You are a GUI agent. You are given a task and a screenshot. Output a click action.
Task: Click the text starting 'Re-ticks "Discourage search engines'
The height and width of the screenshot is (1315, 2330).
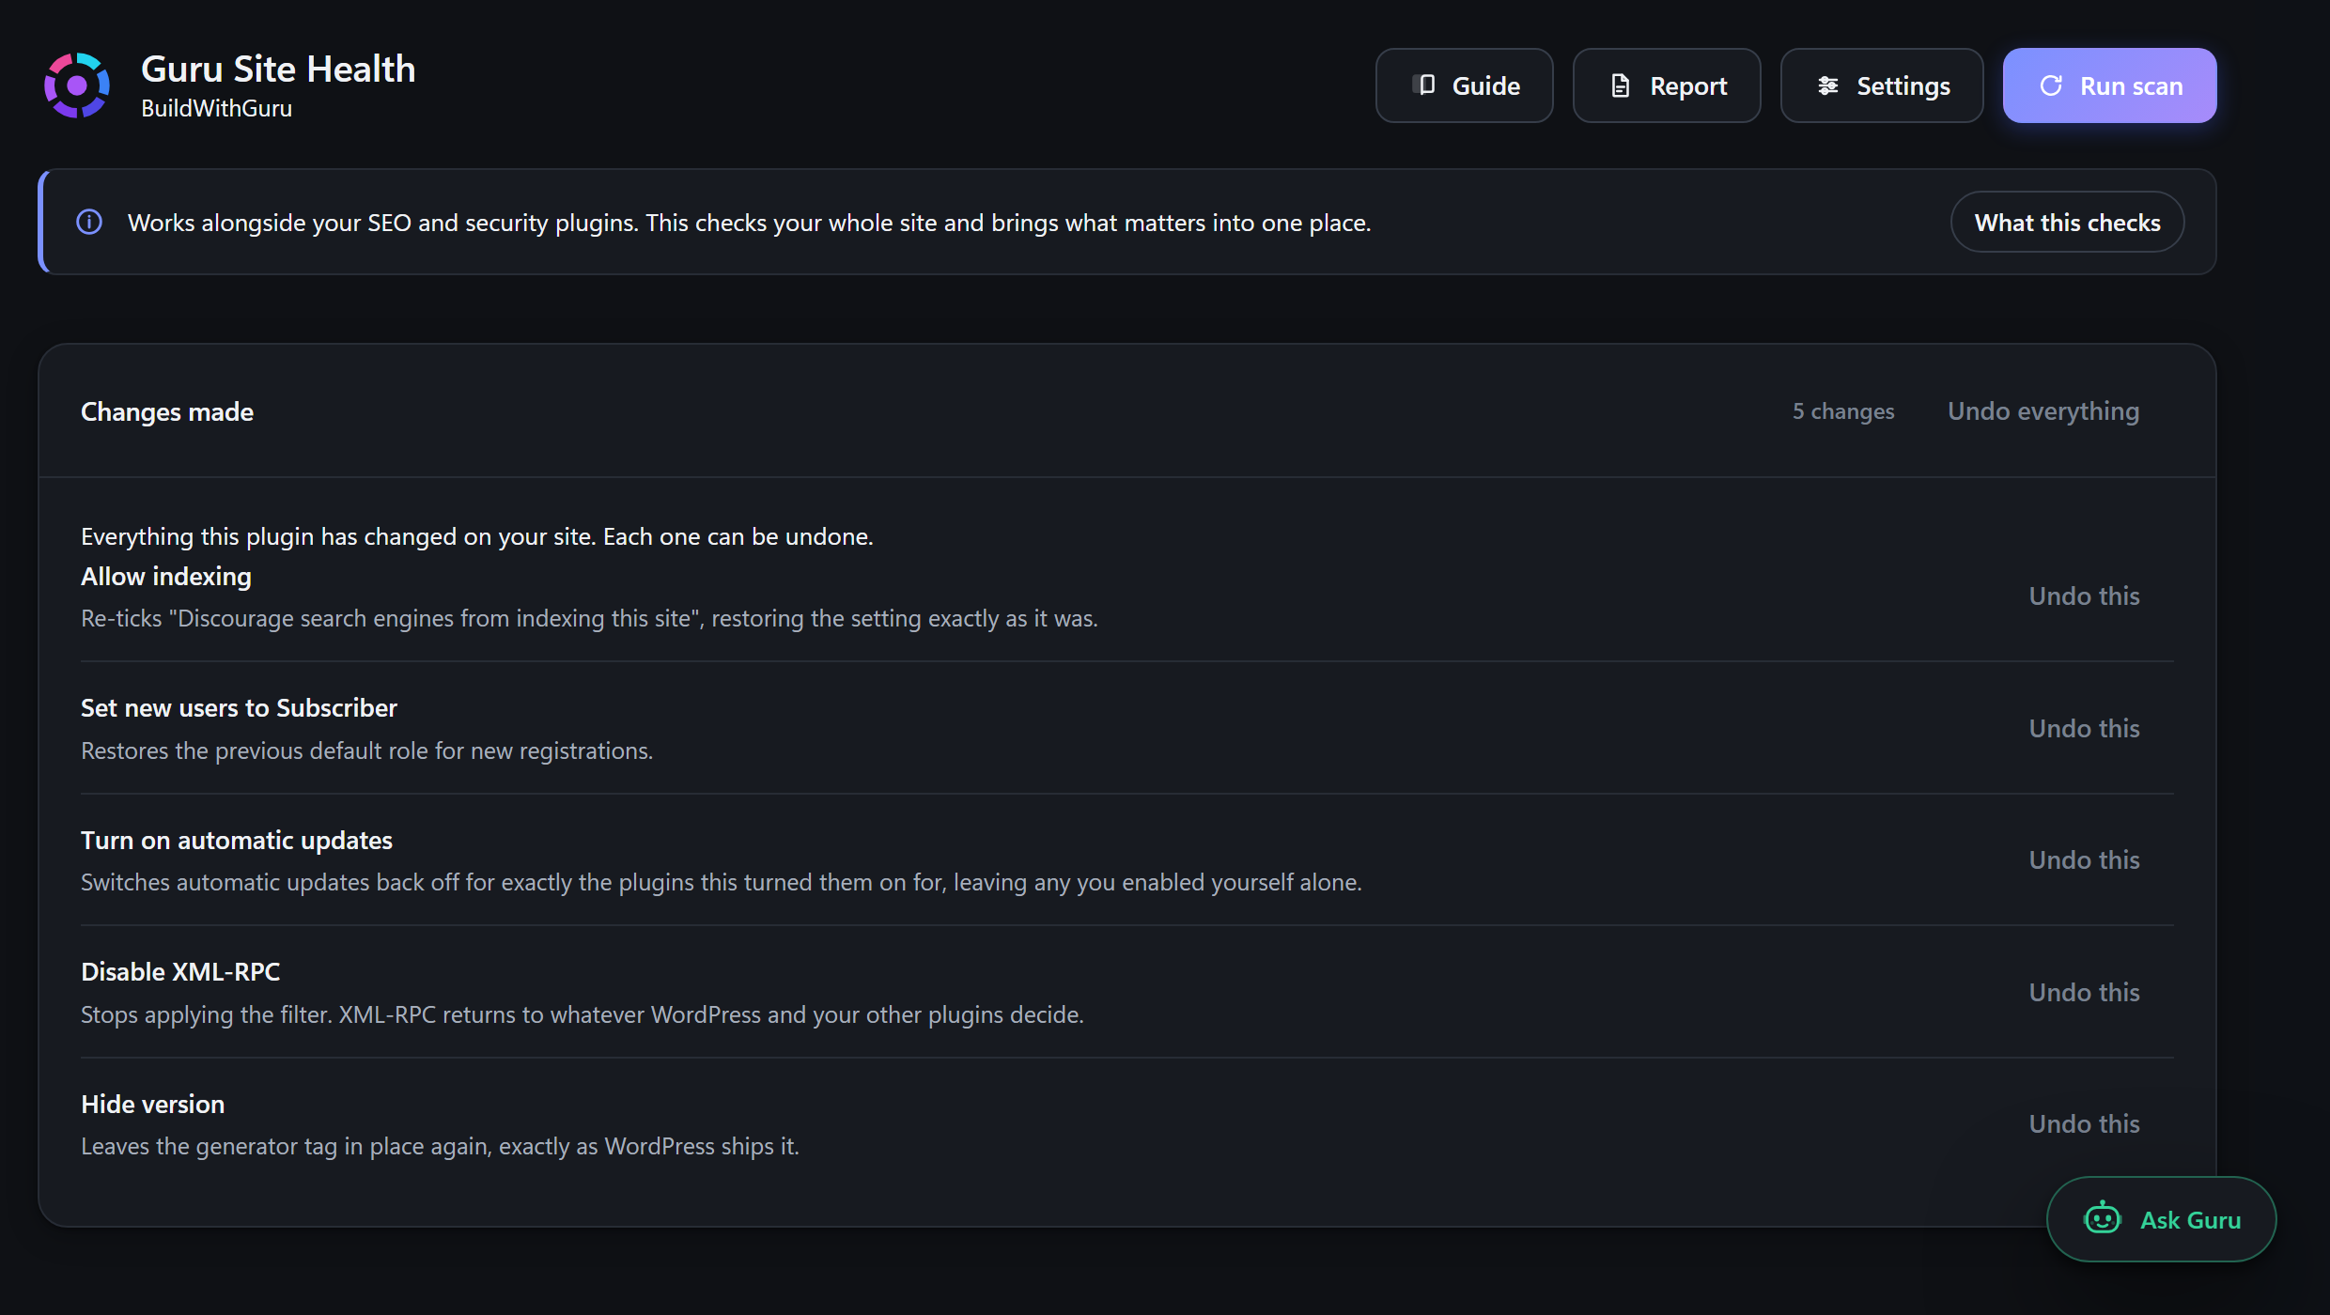coord(589,619)
